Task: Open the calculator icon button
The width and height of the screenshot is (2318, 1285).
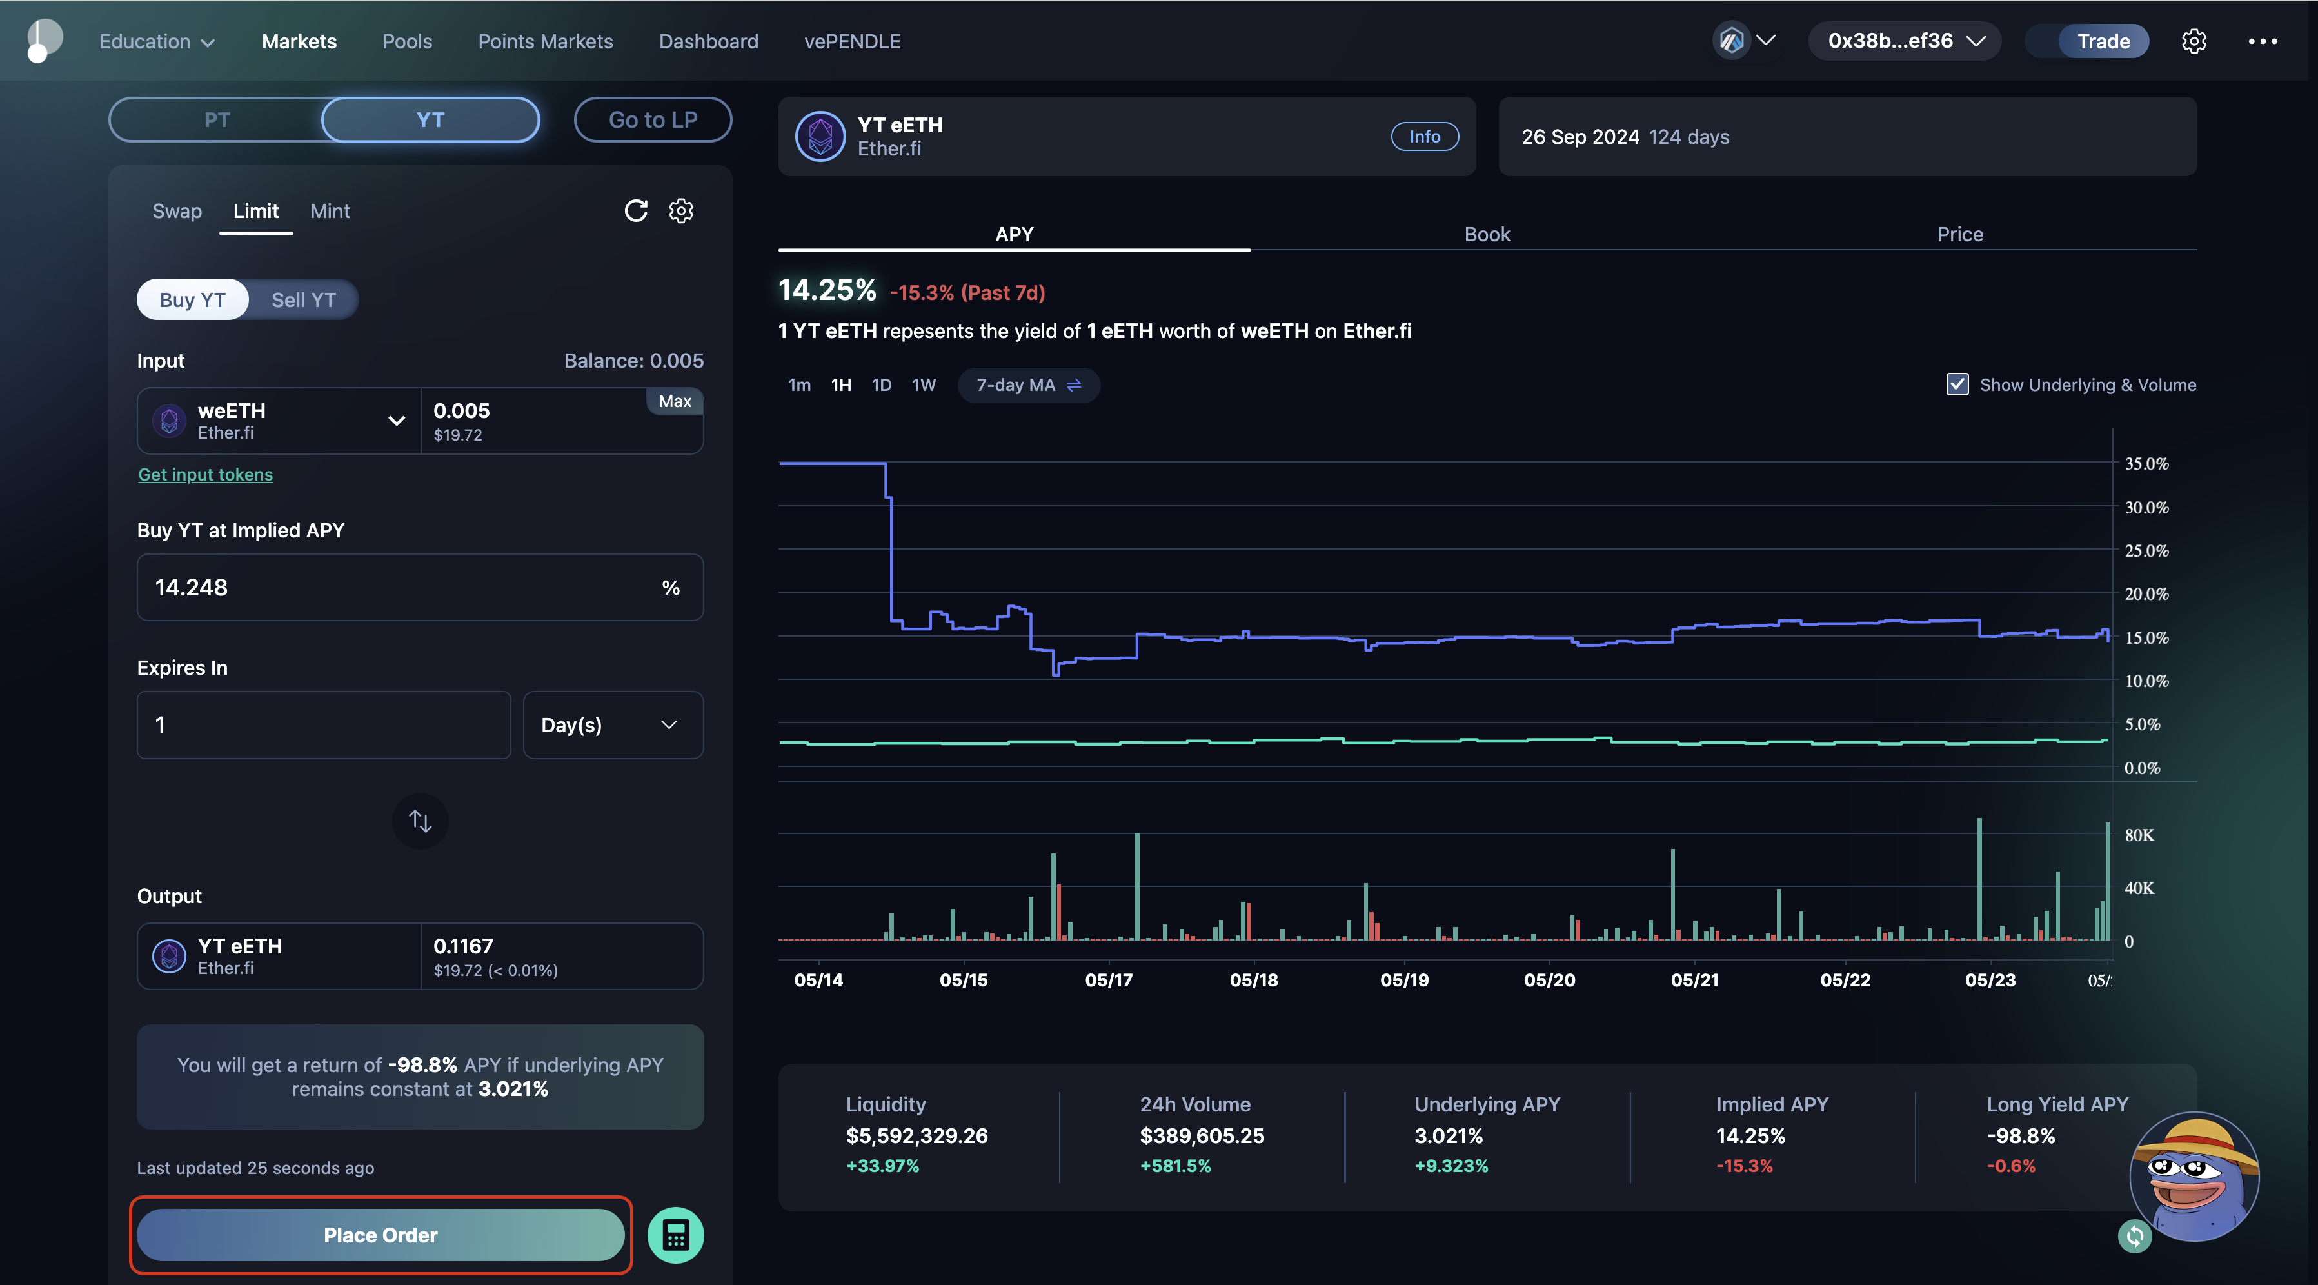Action: pos(676,1235)
